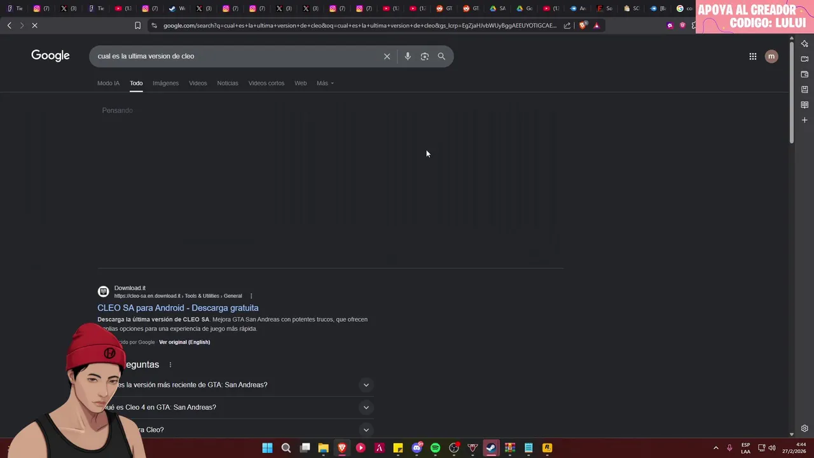Image resolution: width=814 pixels, height=458 pixels.
Task: Open Sticky Notes from taskbar
Action: click(x=398, y=448)
